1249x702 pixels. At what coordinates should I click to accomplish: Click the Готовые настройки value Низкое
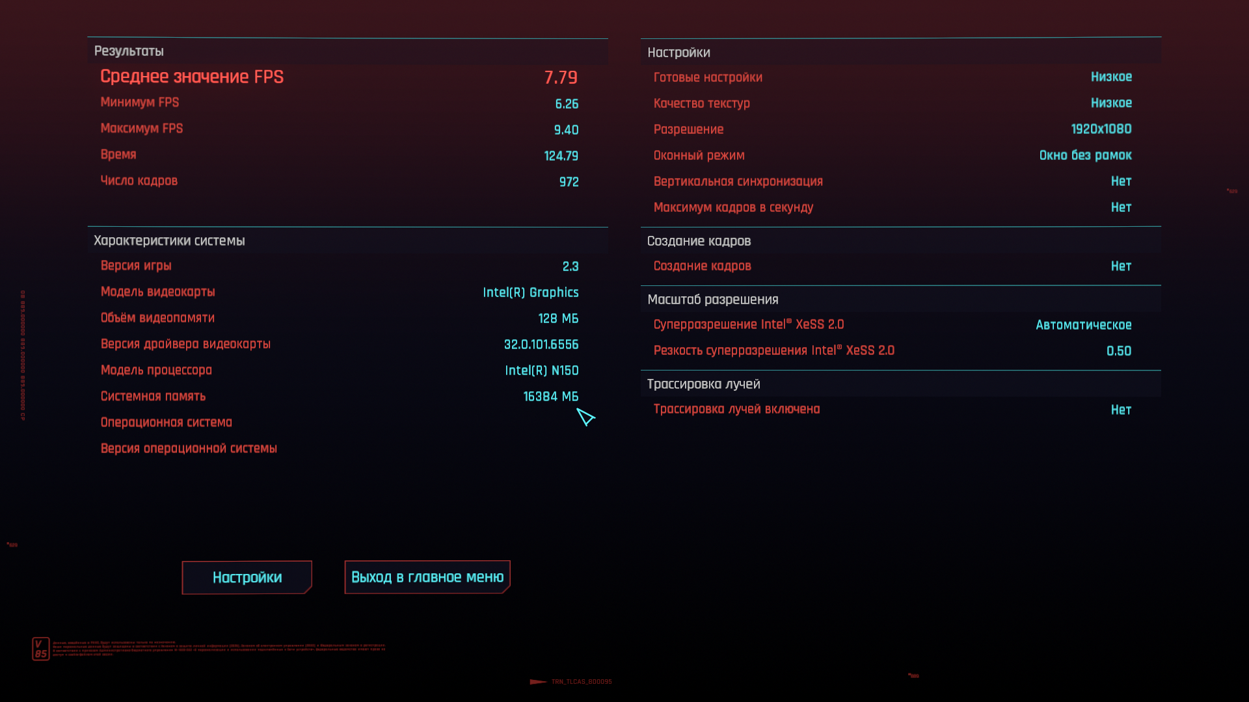coord(1111,77)
